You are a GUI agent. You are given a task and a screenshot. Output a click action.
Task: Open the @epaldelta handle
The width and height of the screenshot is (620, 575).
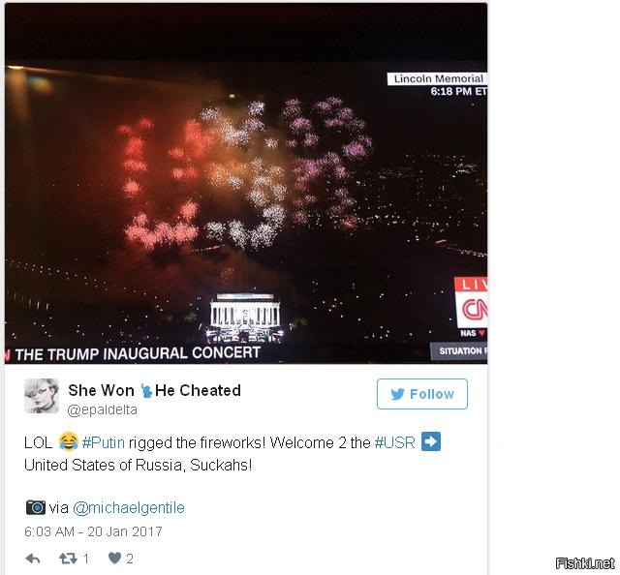coord(103,409)
